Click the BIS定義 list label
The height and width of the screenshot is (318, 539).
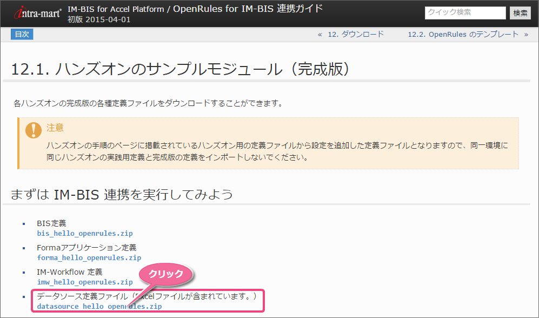pyautogui.click(x=51, y=223)
